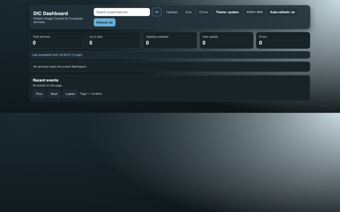Viewport: 340px width, 212px height.
Task: Advance to the next events page
Action: pos(54,94)
